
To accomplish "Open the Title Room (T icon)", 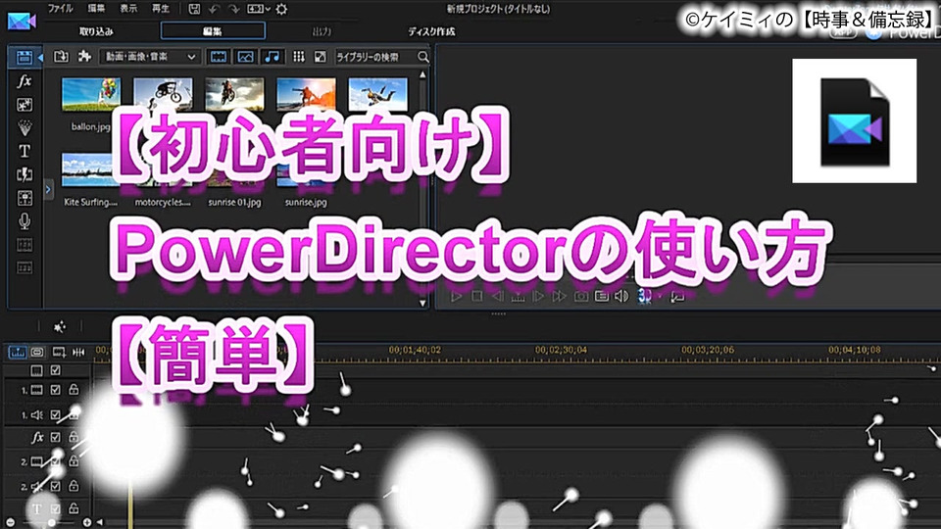I will coord(24,151).
